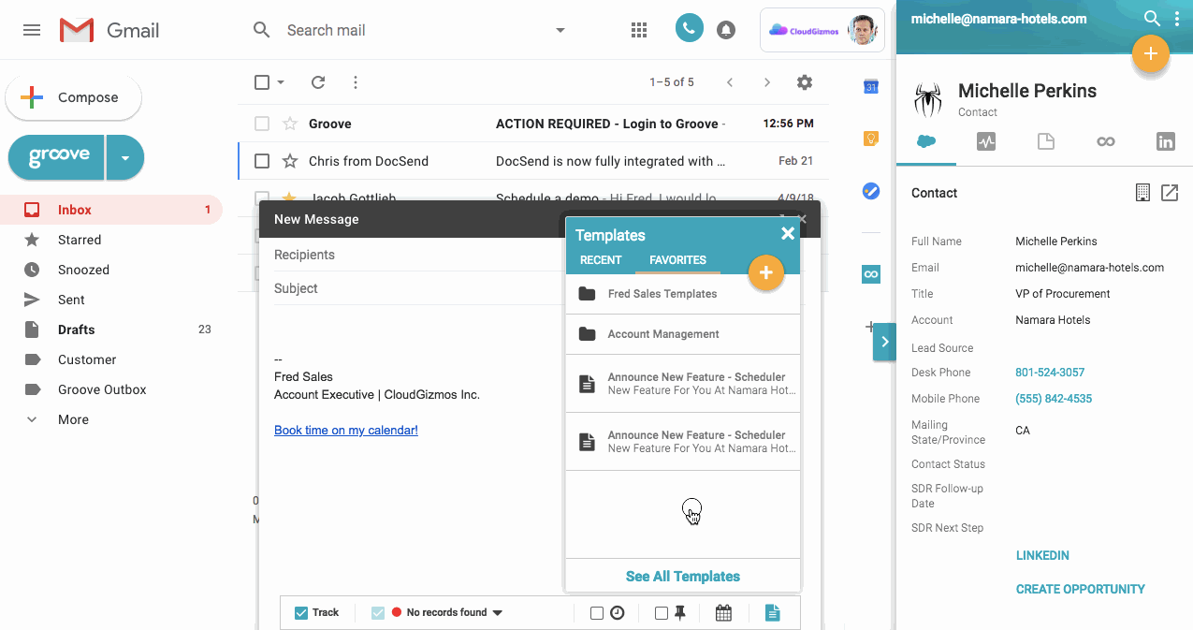Open Gmail main menu hamburger icon
The height and width of the screenshot is (630, 1193).
coord(32,30)
